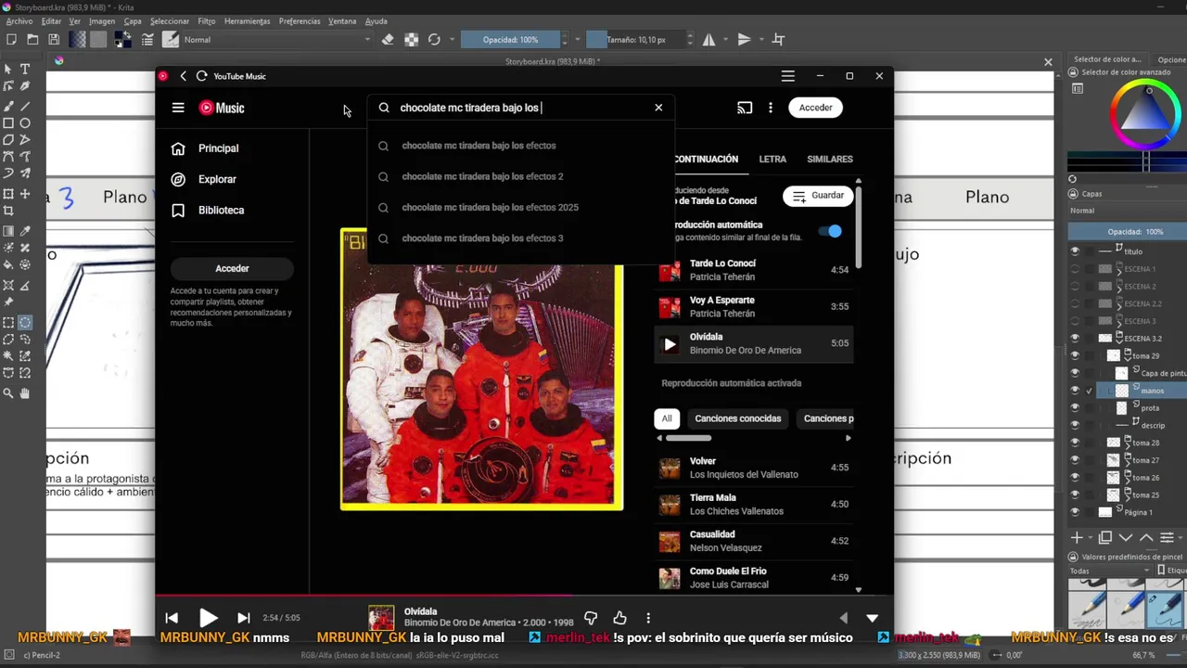Select the Ellipse shape tool in Krita

(25, 122)
